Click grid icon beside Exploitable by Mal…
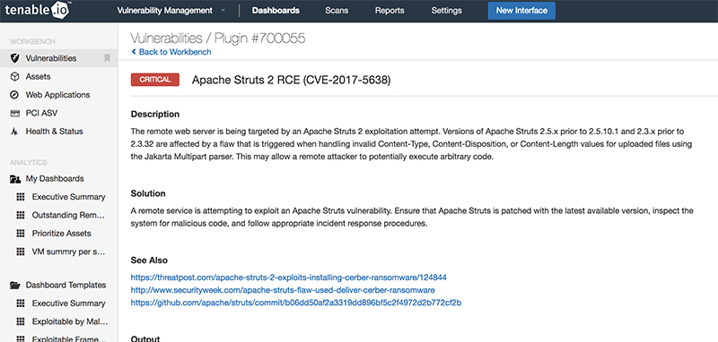 20,321
